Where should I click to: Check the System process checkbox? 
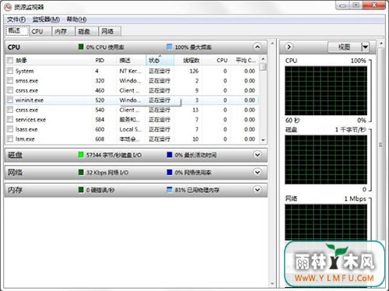[x=10, y=71]
